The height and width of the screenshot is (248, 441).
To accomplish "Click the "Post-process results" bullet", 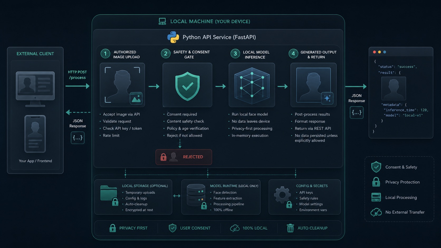I will pos(312,114).
